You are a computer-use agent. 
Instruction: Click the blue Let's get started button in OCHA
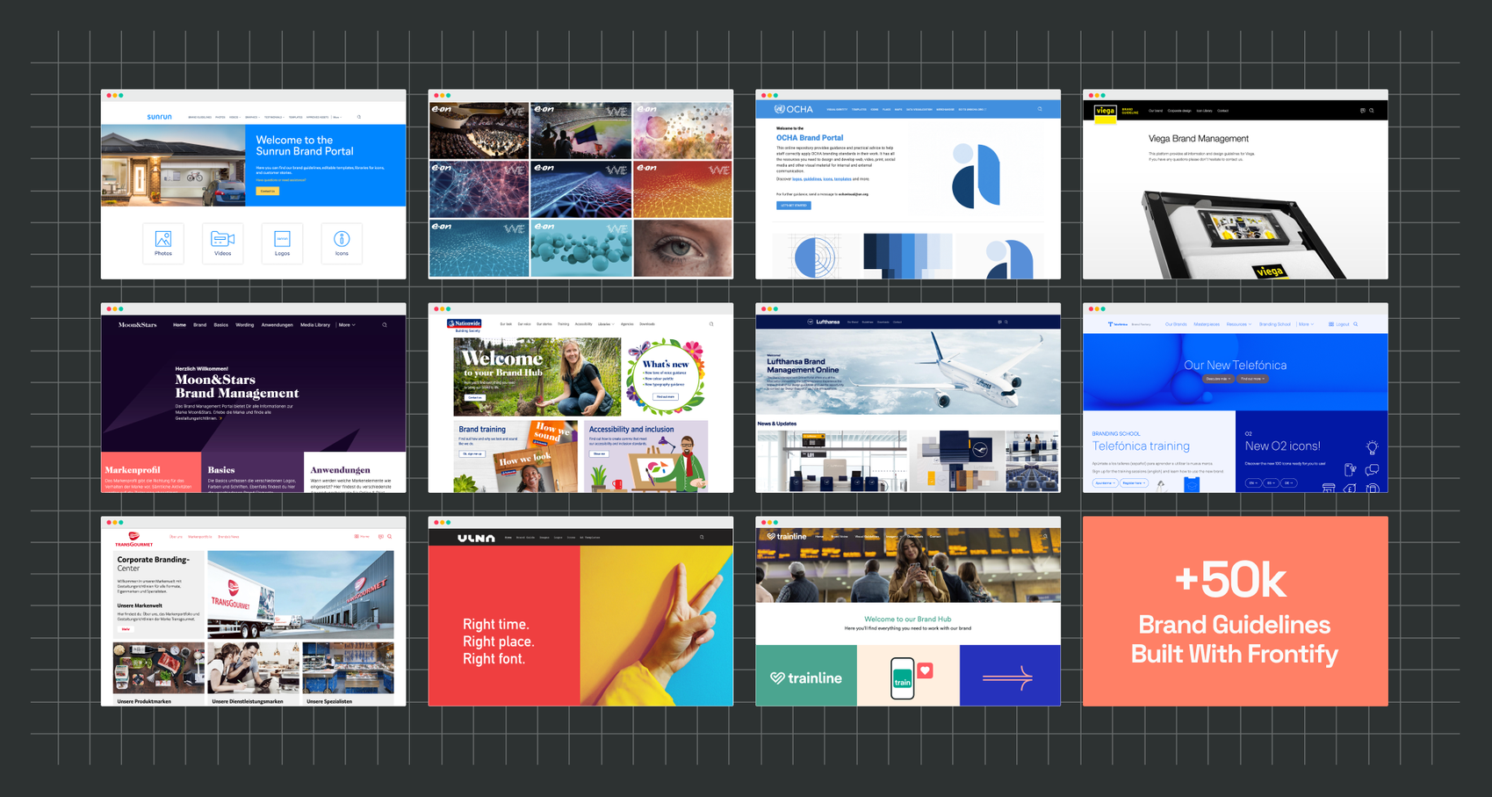point(794,206)
